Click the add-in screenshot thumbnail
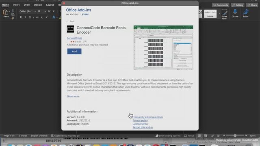The width and height of the screenshot is (260, 146). pos(163,48)
